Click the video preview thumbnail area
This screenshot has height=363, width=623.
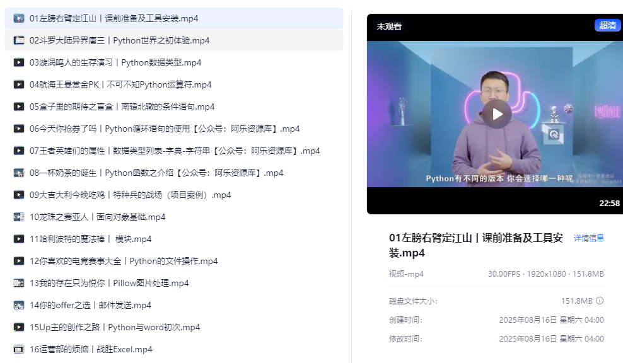[497, 114]
